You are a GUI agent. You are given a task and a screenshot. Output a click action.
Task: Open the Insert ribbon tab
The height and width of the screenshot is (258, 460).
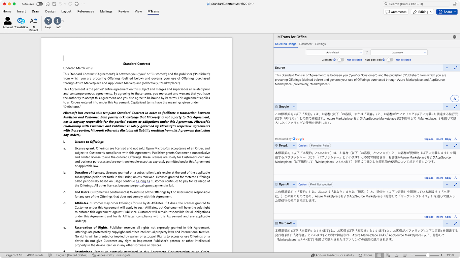22,11
